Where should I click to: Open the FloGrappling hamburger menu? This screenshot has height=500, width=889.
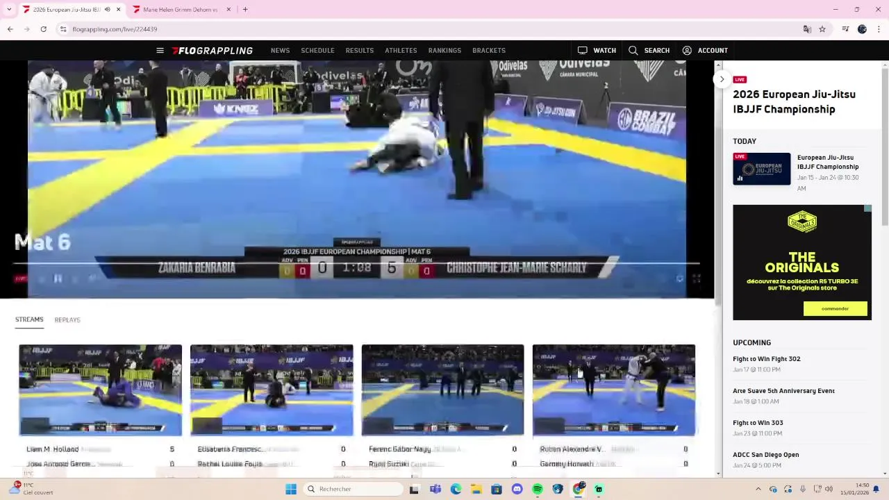160,51
